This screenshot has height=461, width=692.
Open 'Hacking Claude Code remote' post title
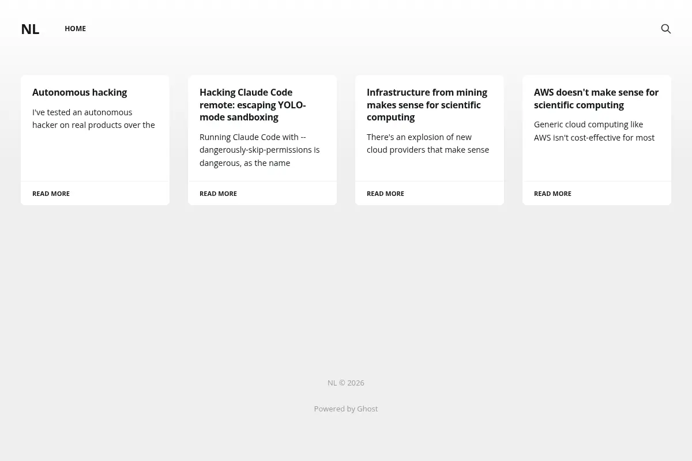(253, 105)
